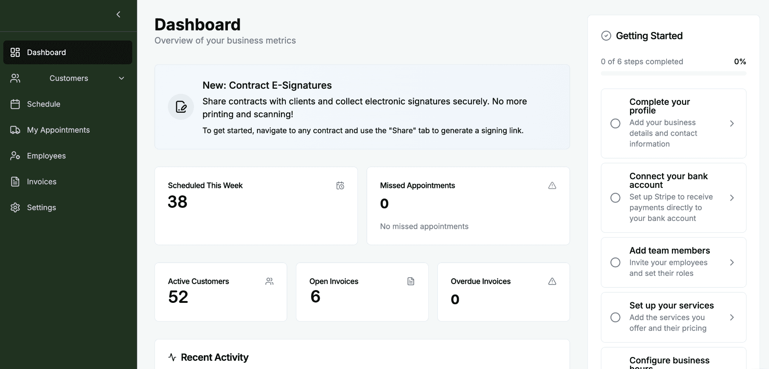This screenshot has height=369, width=769.
Task: Open Set up your services arrow
Action: pyautogui.click(x=732, y=318)
